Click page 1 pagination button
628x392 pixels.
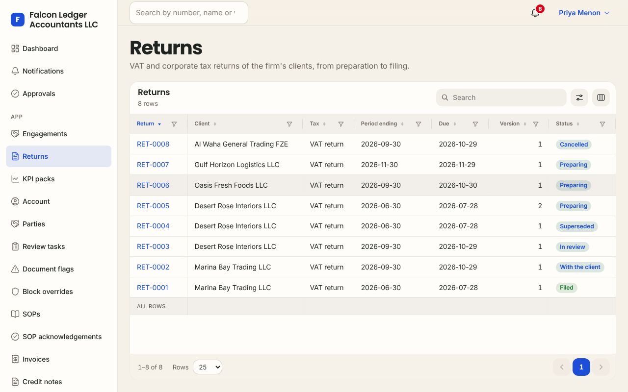tap(581, 367)
